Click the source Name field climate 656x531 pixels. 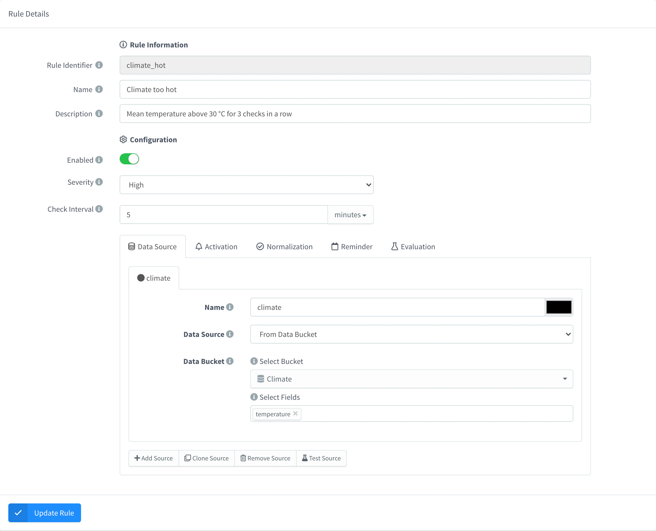click(397, 307)
